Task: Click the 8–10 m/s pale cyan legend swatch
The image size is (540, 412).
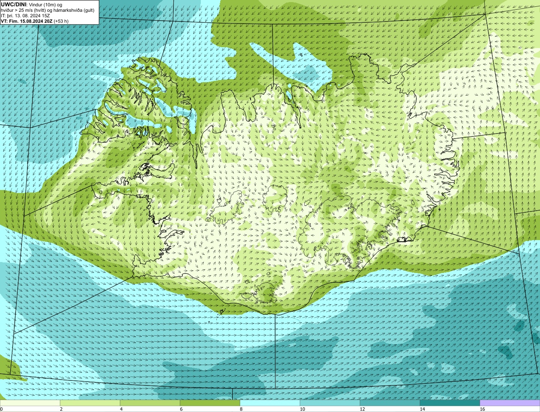Action: (270, 403)
